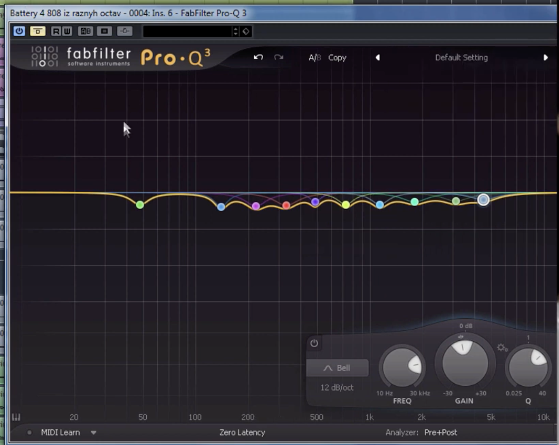Select the magenta EQ band near 200 Hz
Viewport: 559px width, 445px height.
pos(256,206)
